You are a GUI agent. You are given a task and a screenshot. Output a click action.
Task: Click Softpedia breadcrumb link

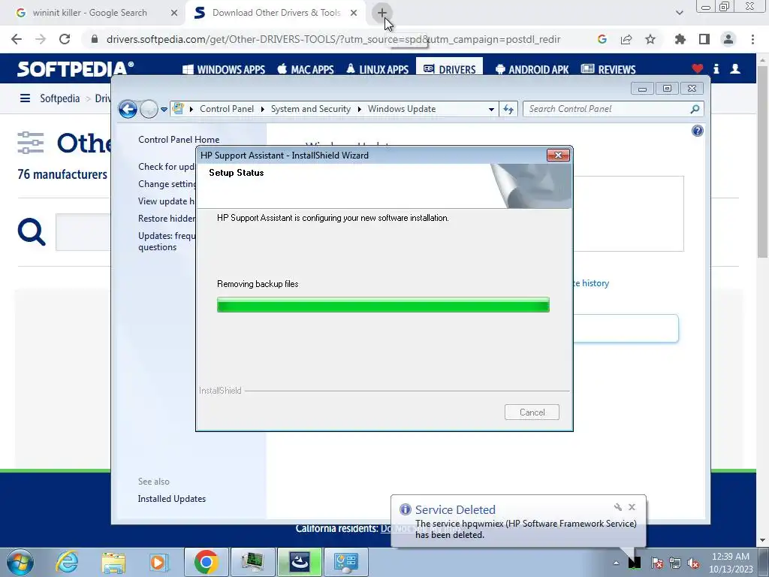coord(60,98)
